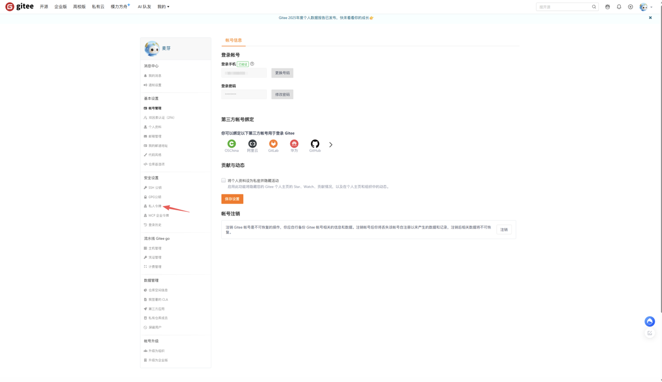
Task: Open 私人令牌 in the sidebar
Action: pyautogui.click(x=155, y=206)
